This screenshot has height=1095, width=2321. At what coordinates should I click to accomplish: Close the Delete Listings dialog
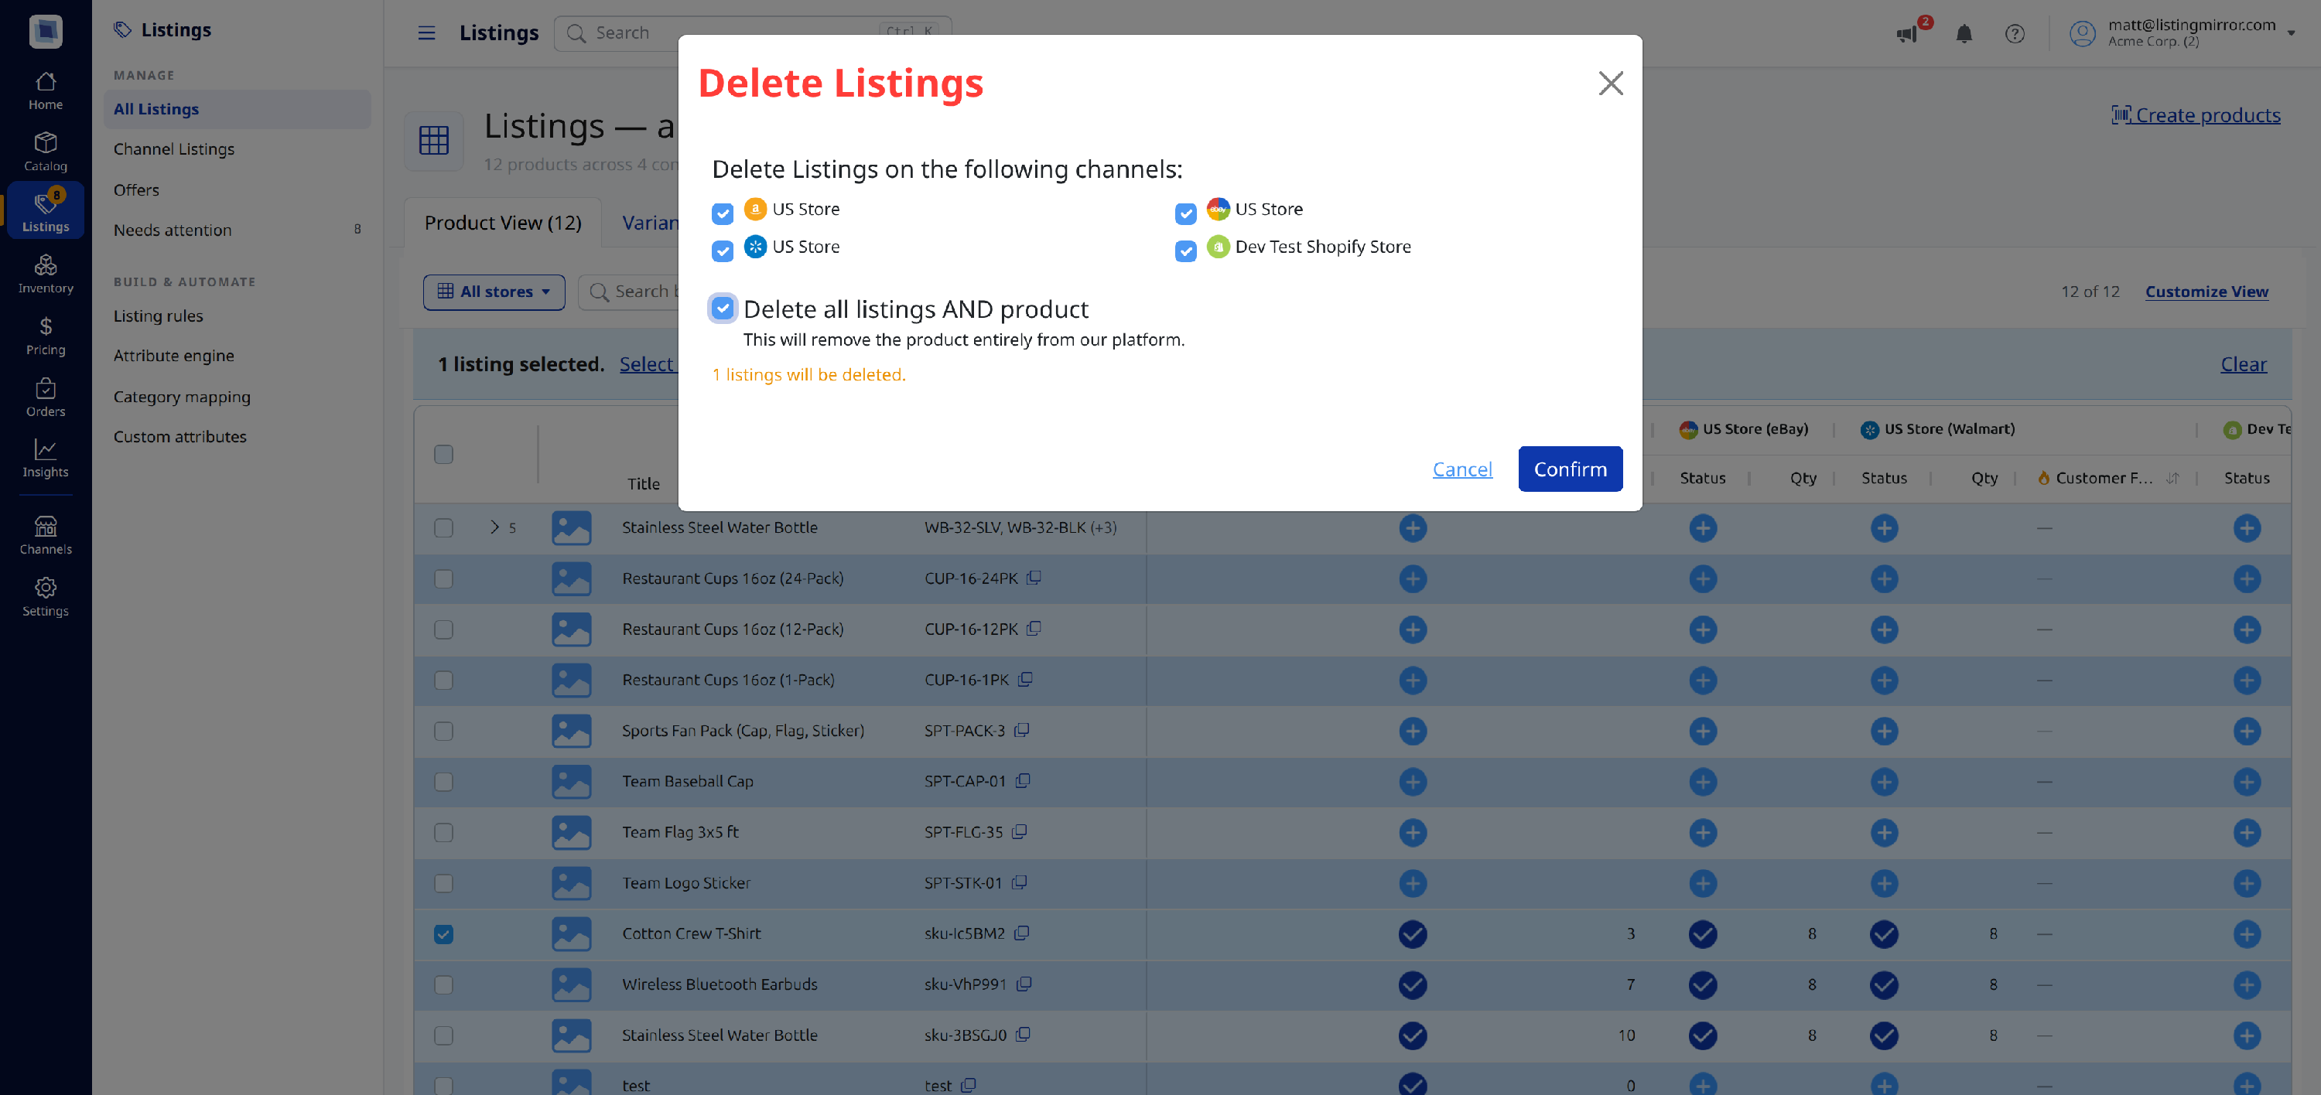(1610, 83)
